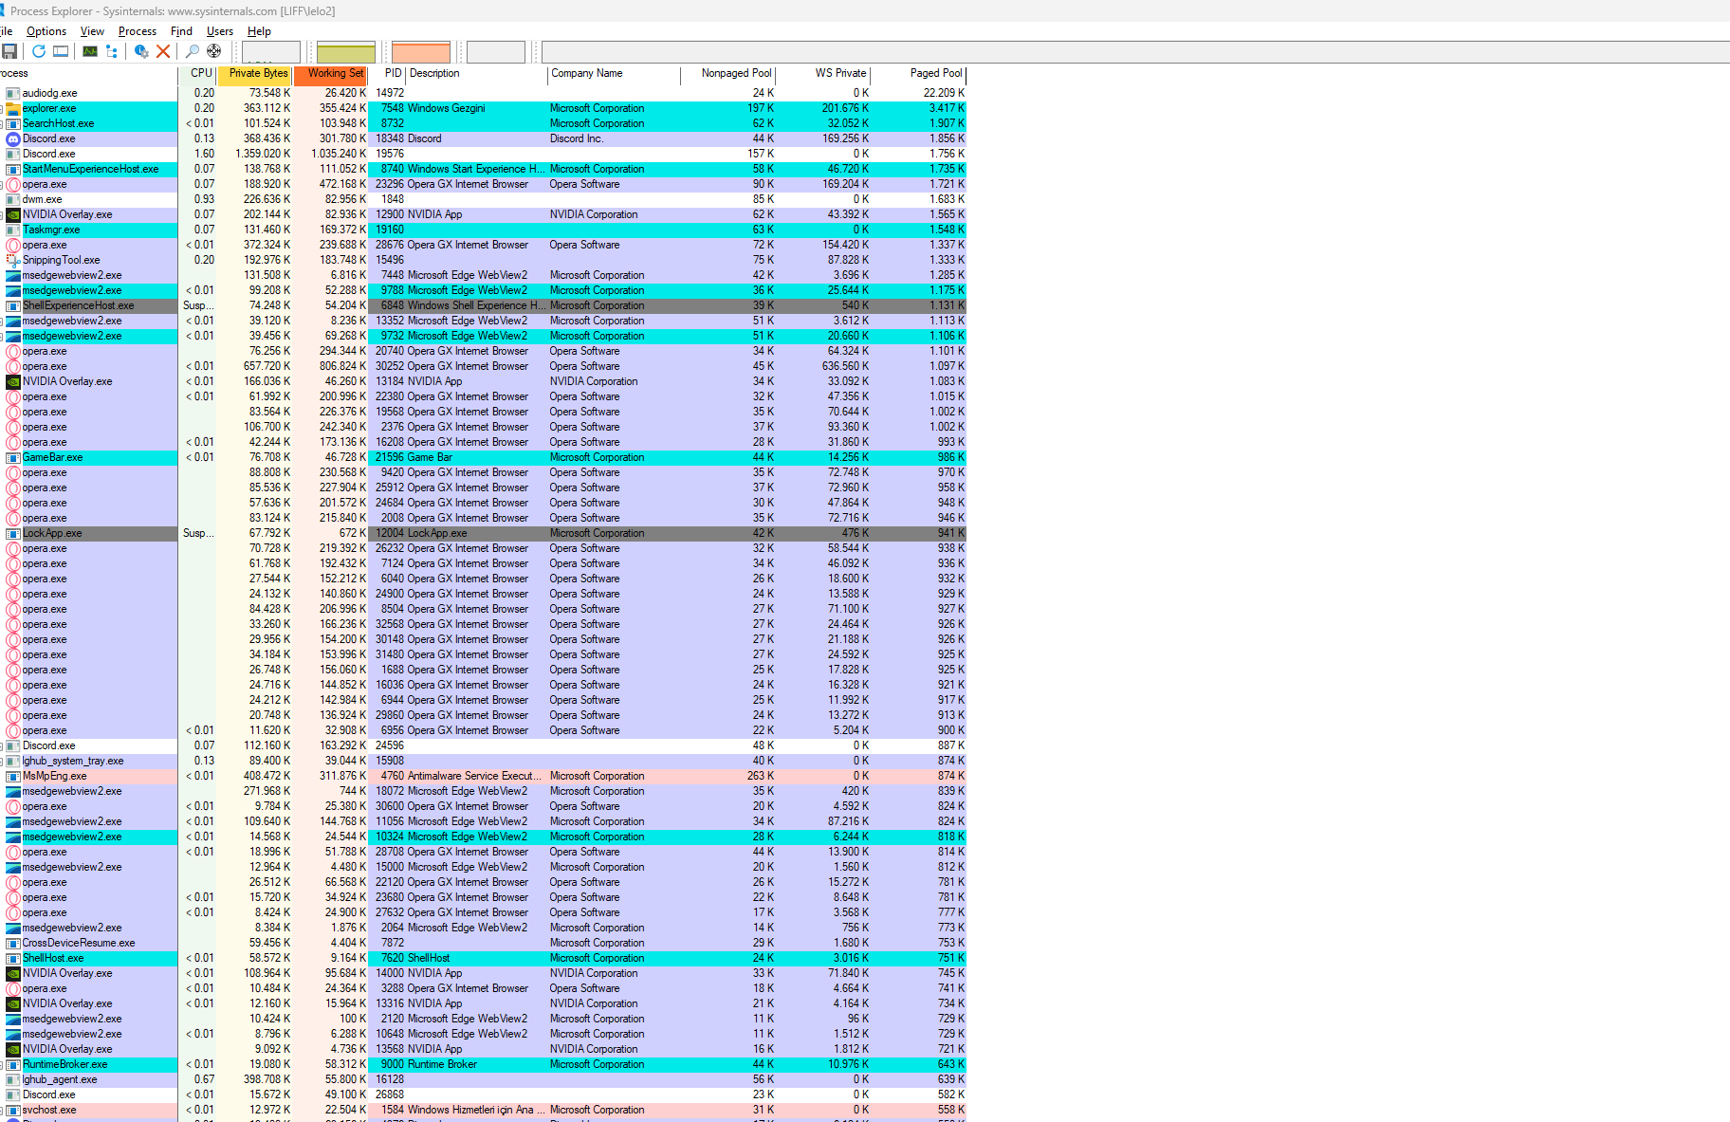Select the suspended LockApp.exe row
Screen dimensions: 1730x1122
[x=483, y=533]
